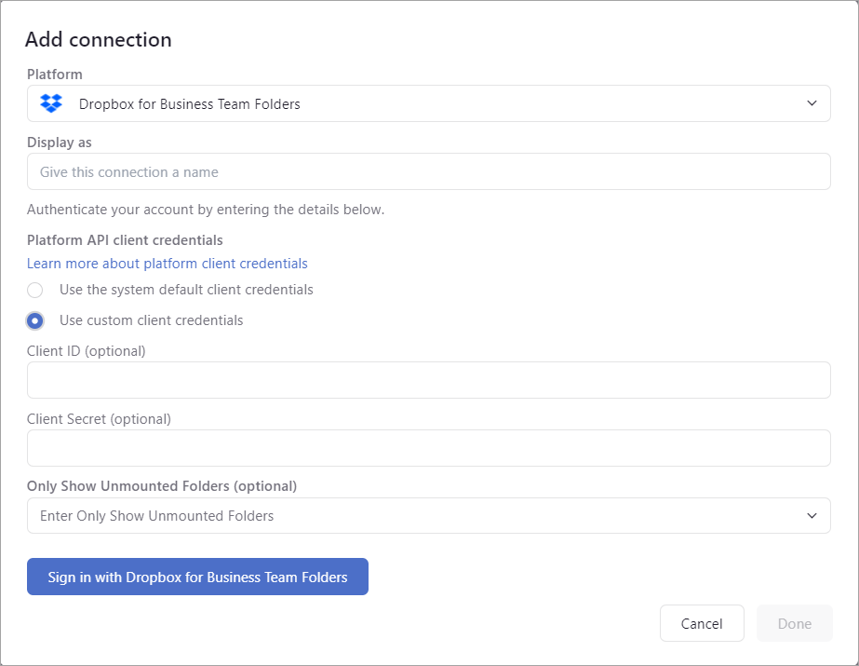Click the 'Client Secret (optional)' label
This screenshot has height=666, width=859.
coord(99,419)
